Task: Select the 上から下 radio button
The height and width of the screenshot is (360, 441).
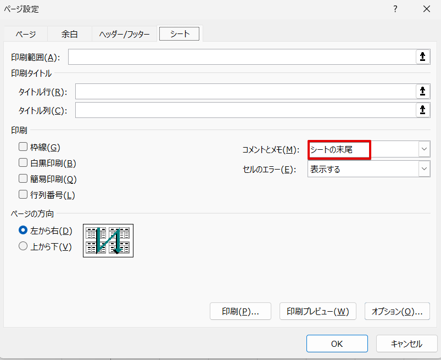Action: [23, 247]
